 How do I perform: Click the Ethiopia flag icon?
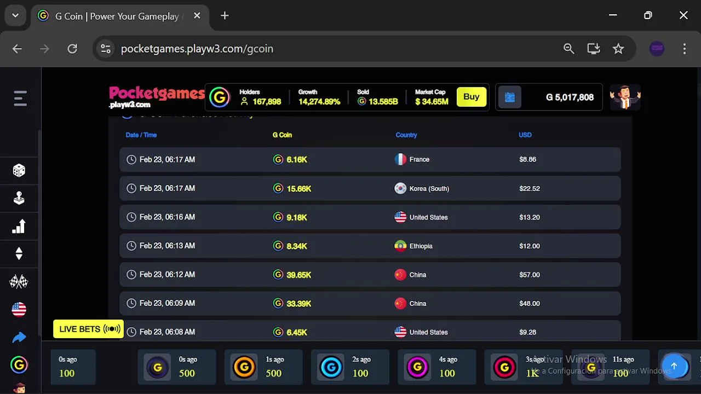400,246
